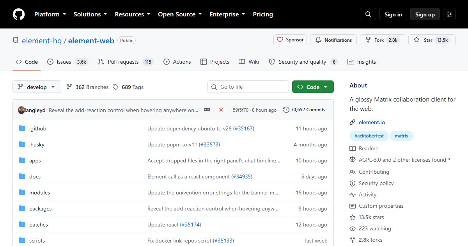The height and width of the screenshot is (246, 468).
Task: Open the Open Source header menu
Action: tap(180, 14)
